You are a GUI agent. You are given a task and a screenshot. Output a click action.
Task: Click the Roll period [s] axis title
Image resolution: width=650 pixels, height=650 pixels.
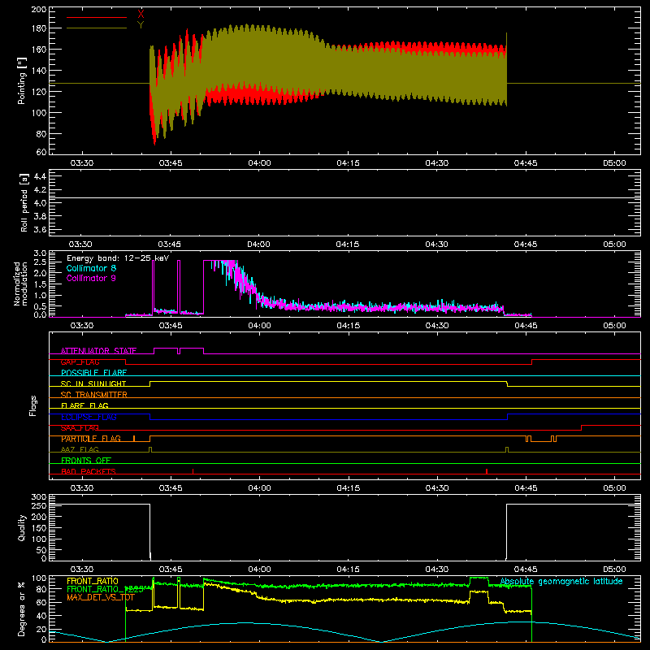[x=24, y=202]
